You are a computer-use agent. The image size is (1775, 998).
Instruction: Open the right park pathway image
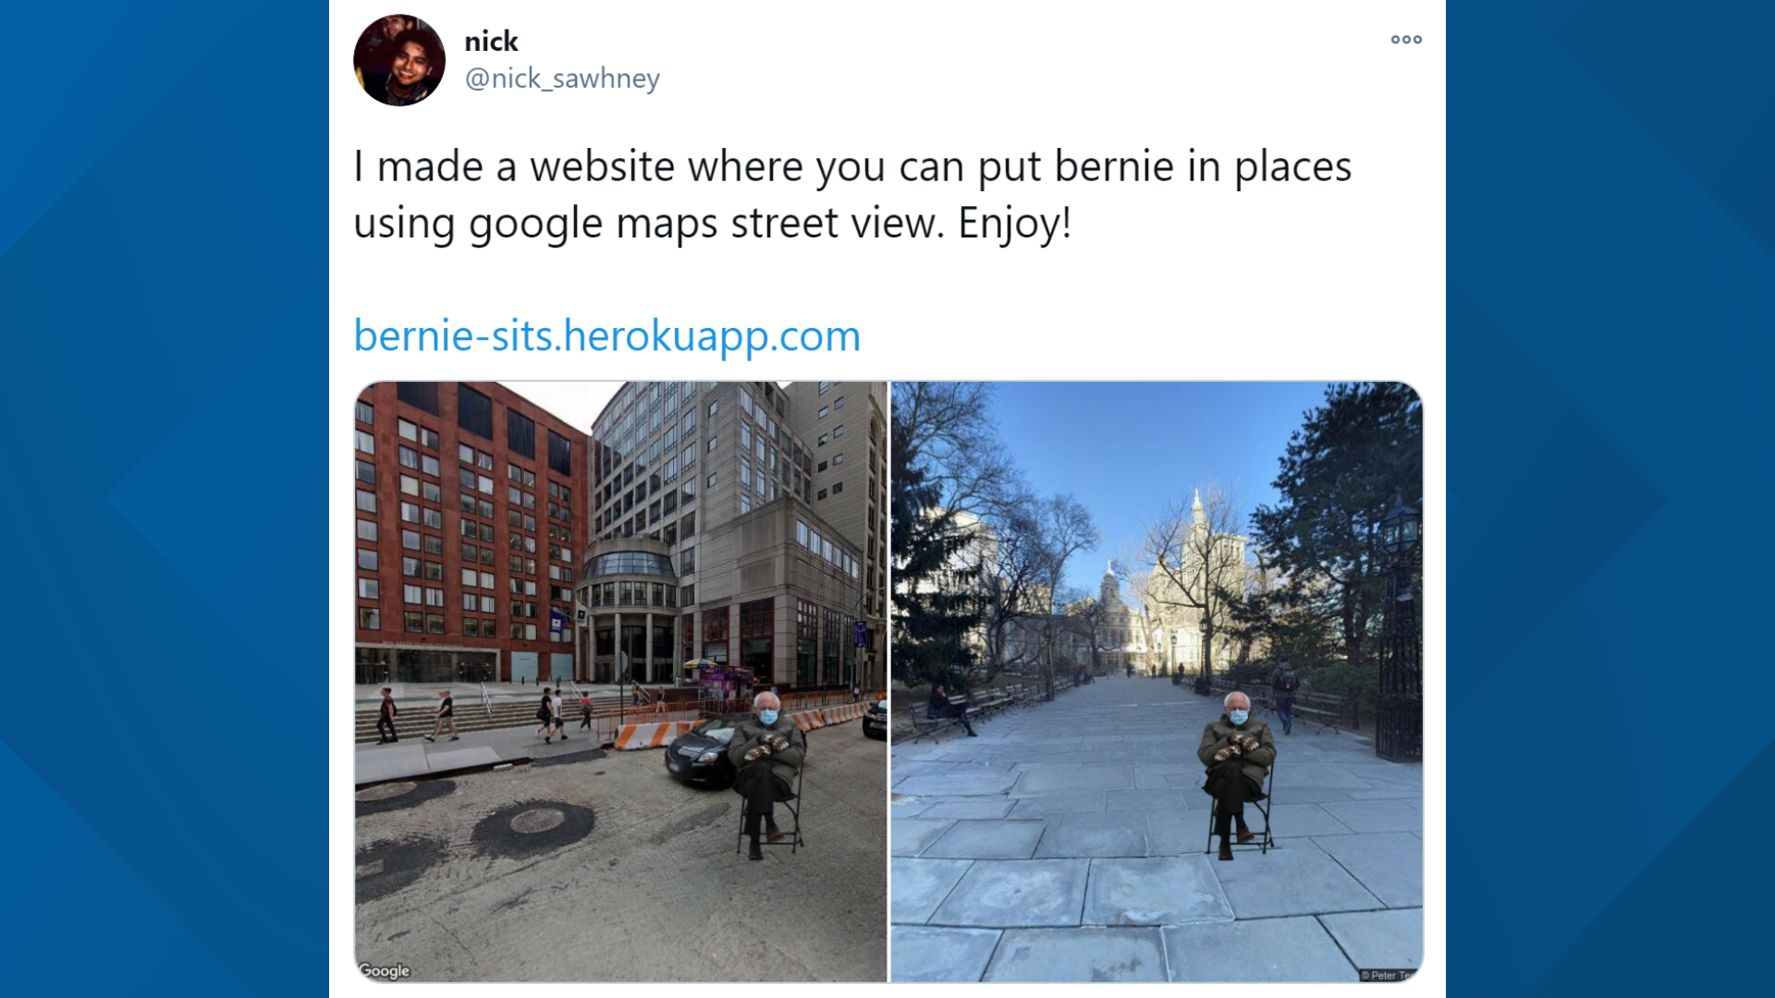1157,682
